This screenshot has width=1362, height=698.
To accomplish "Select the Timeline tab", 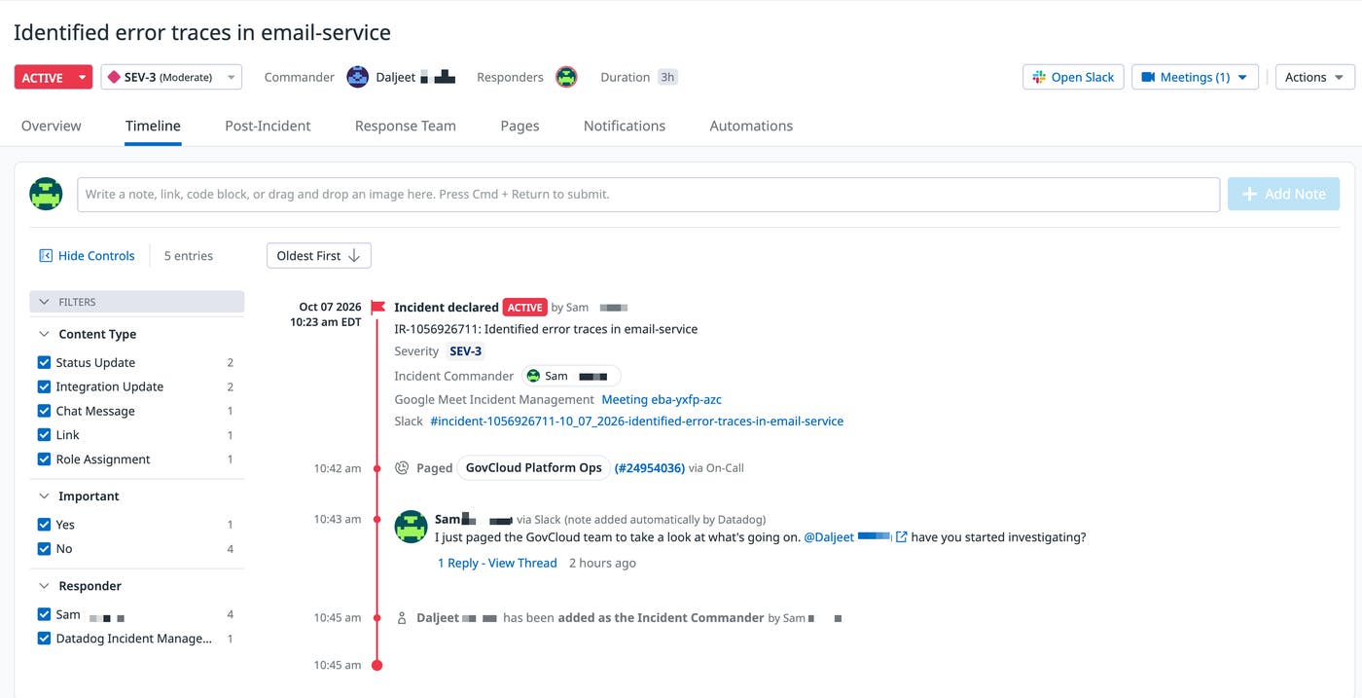I will pyautogui.click(x=153, y=126).
